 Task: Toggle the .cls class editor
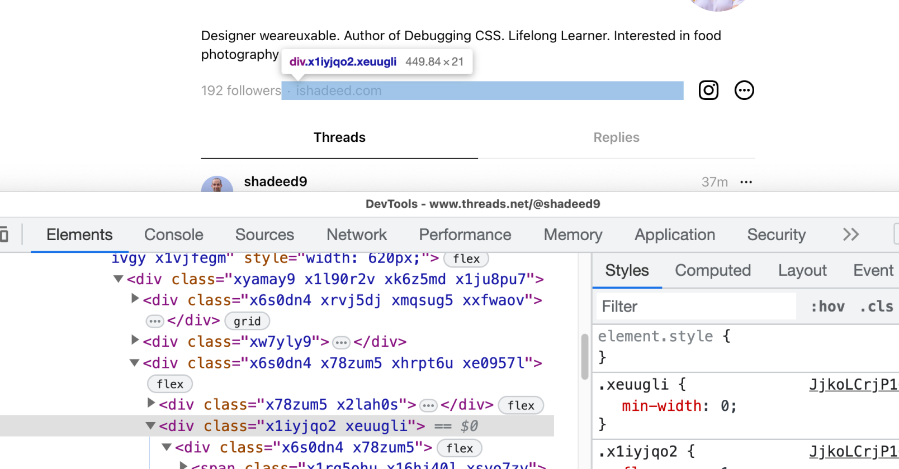876,307
